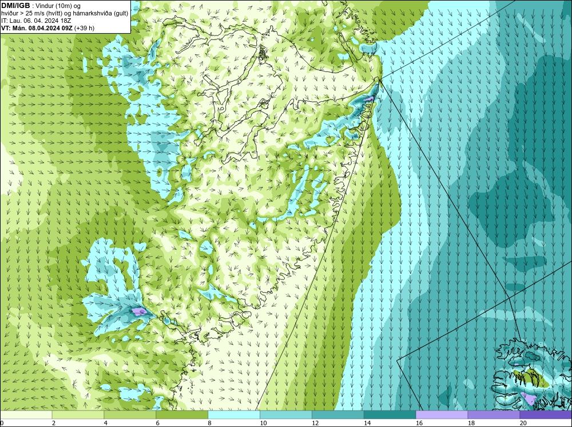
Task: Click the above-20 m/s violet legend swatch
Action: tap(546, 415)
